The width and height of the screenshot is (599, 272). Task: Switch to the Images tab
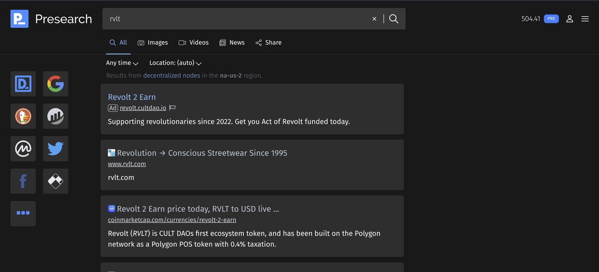coord(153,43)
